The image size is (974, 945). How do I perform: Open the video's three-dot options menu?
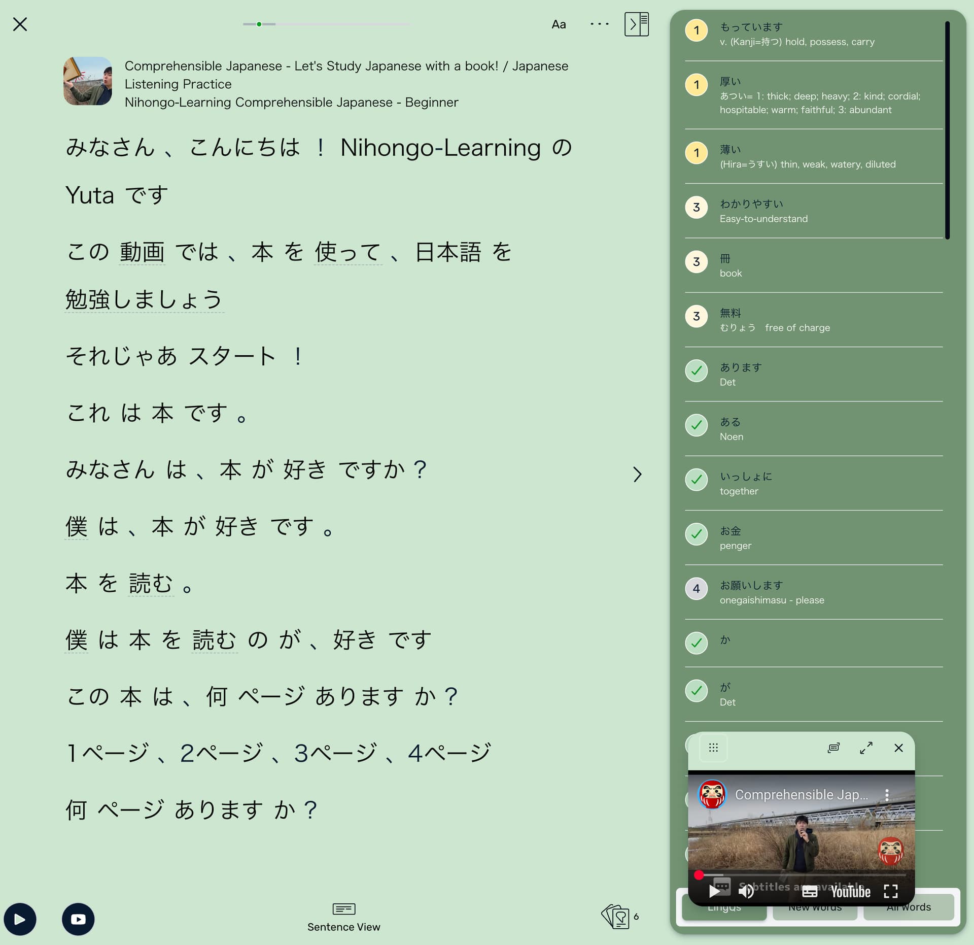click(x=887, y=795)
